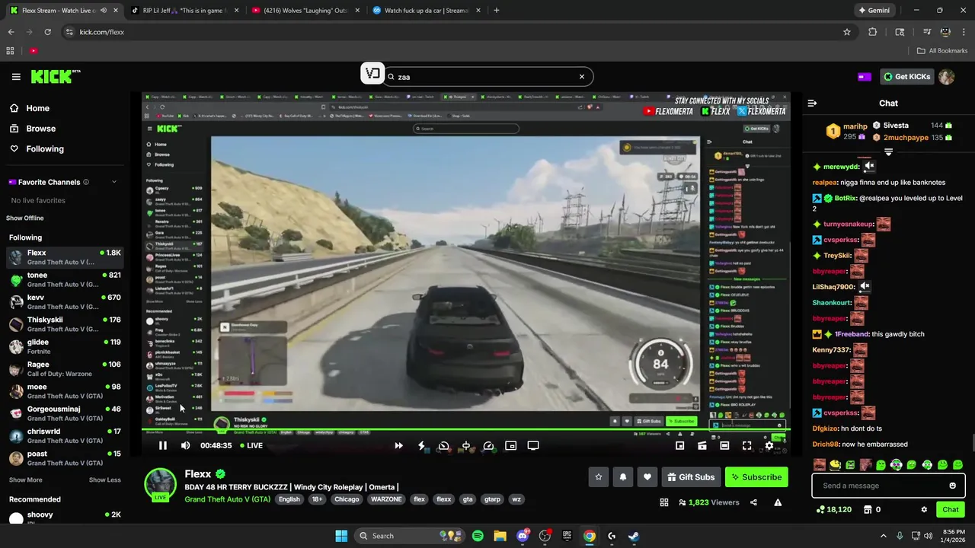Open the chat settings gear
Screen dimensions: 975x548
click(x=924, y=510)
